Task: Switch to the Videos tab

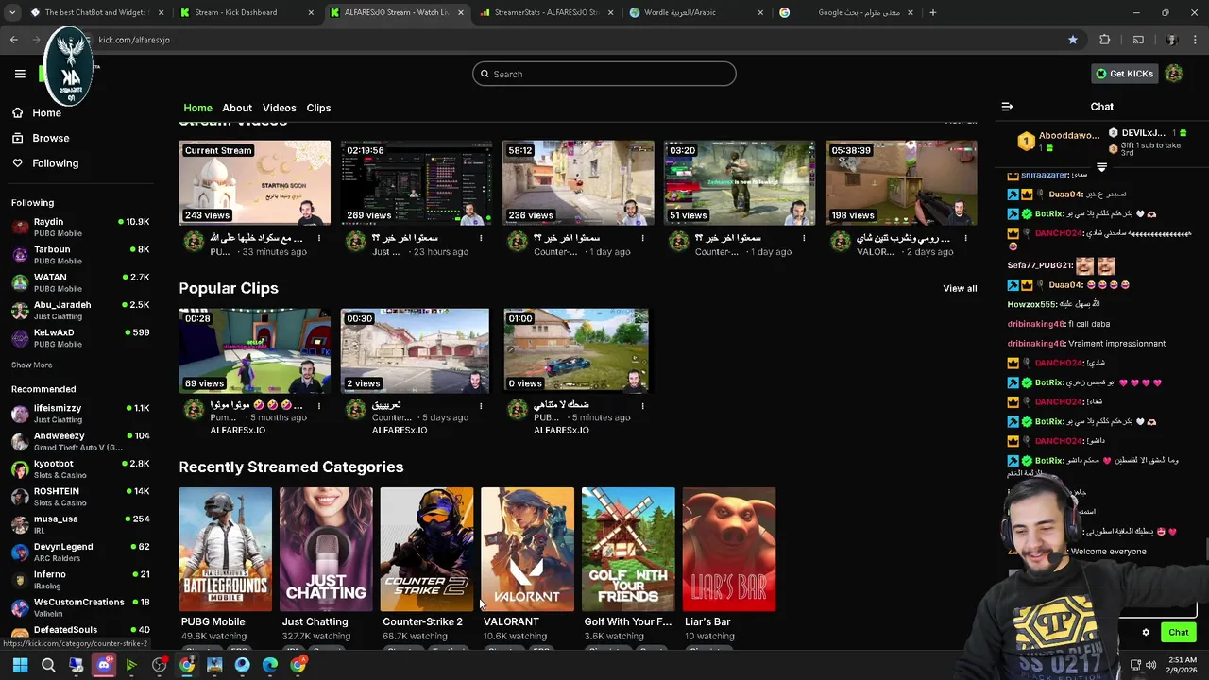Action: pos(280,108)
